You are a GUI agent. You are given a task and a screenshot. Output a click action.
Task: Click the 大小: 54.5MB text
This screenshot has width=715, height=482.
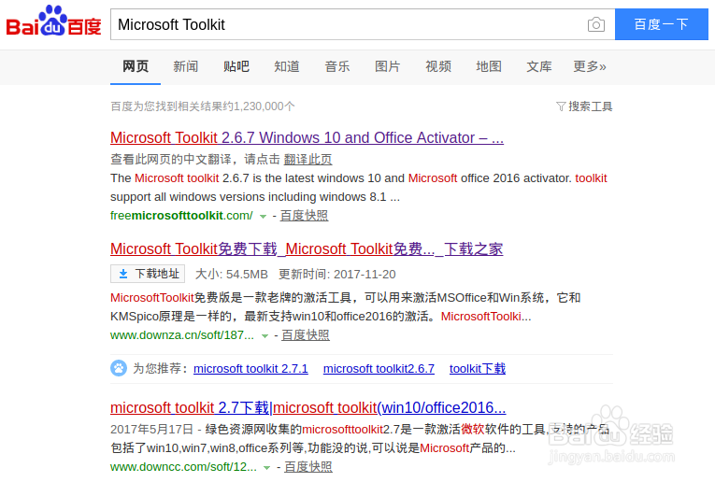pos(231,275)
